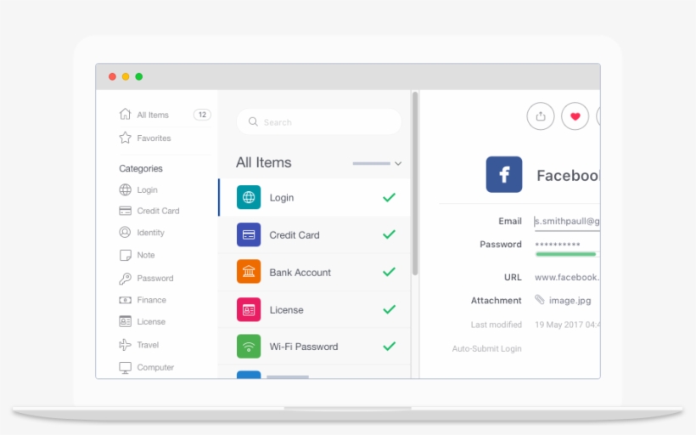Click the green Wi-Fi Password icon
The height and width of the screenshot is (435, 696).
[x=249, y=347]
